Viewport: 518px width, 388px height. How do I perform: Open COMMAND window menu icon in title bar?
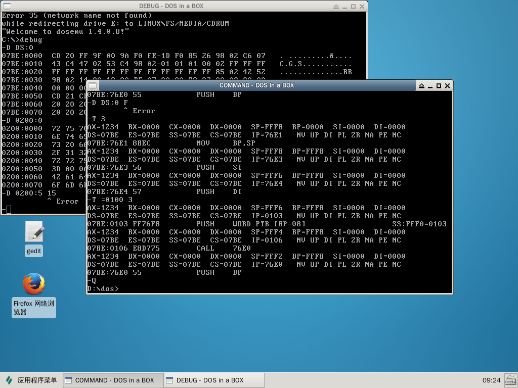(x=92, y=85)
